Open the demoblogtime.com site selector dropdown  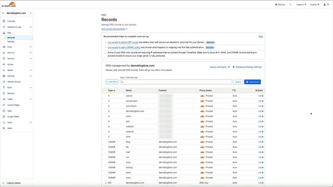point(31,13)
